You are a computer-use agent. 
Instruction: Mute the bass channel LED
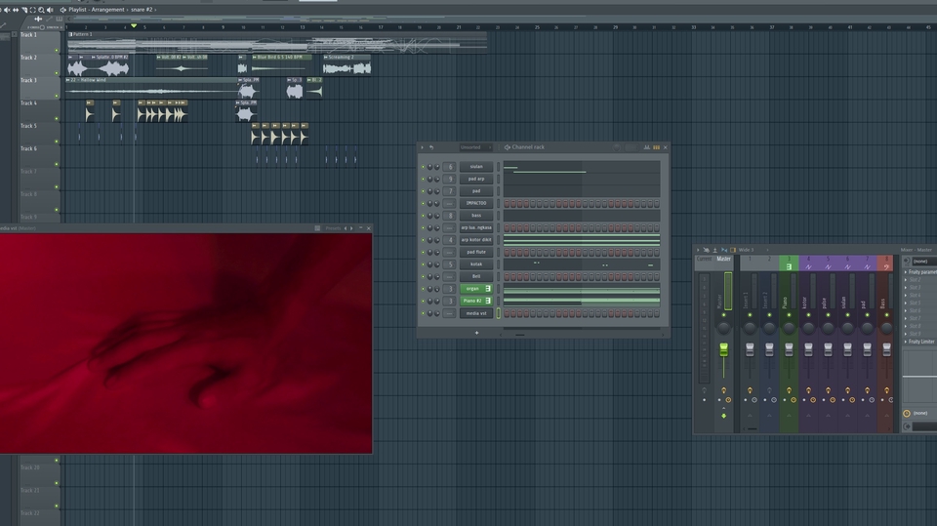423,215
